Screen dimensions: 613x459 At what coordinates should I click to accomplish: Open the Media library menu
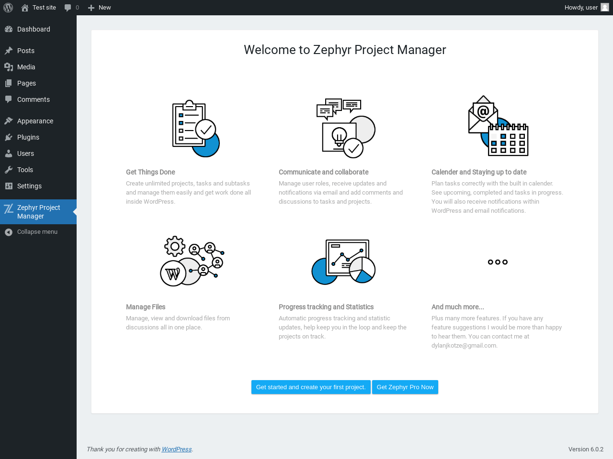click(38, 67)
